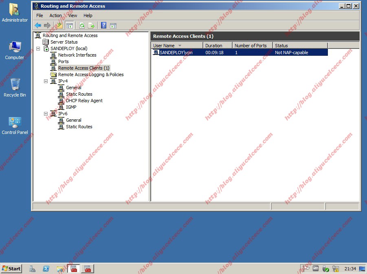Open Recycle Bin desktop icon
Image resolution: width=367 pixels, height=274 pixels.
click(15, 88)
